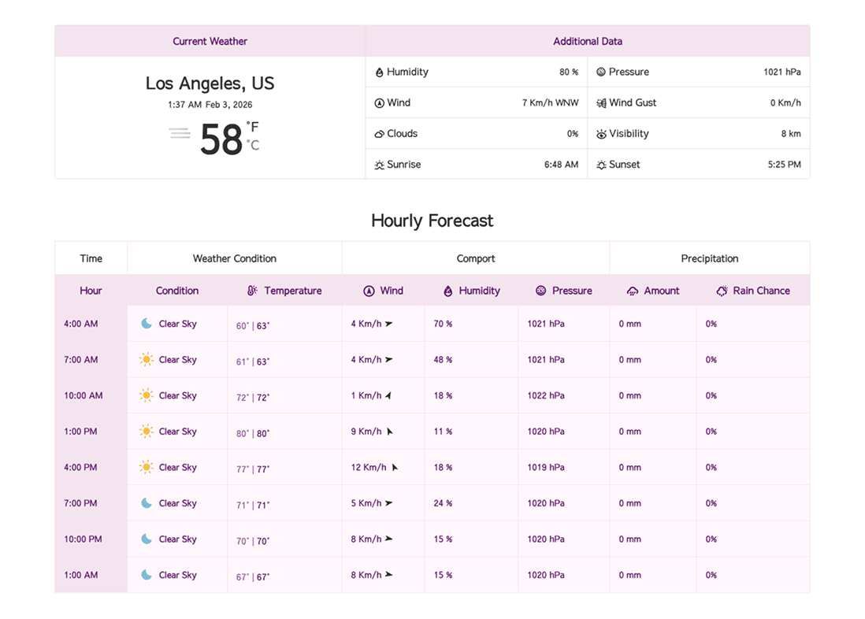
Task: Click the wind gust icon
Action: (x=601, y=103)
